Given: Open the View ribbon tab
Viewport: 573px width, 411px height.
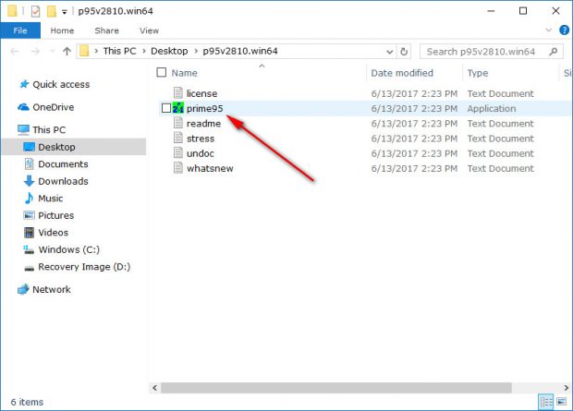Looking at the screenshot, I should [149, 30].
